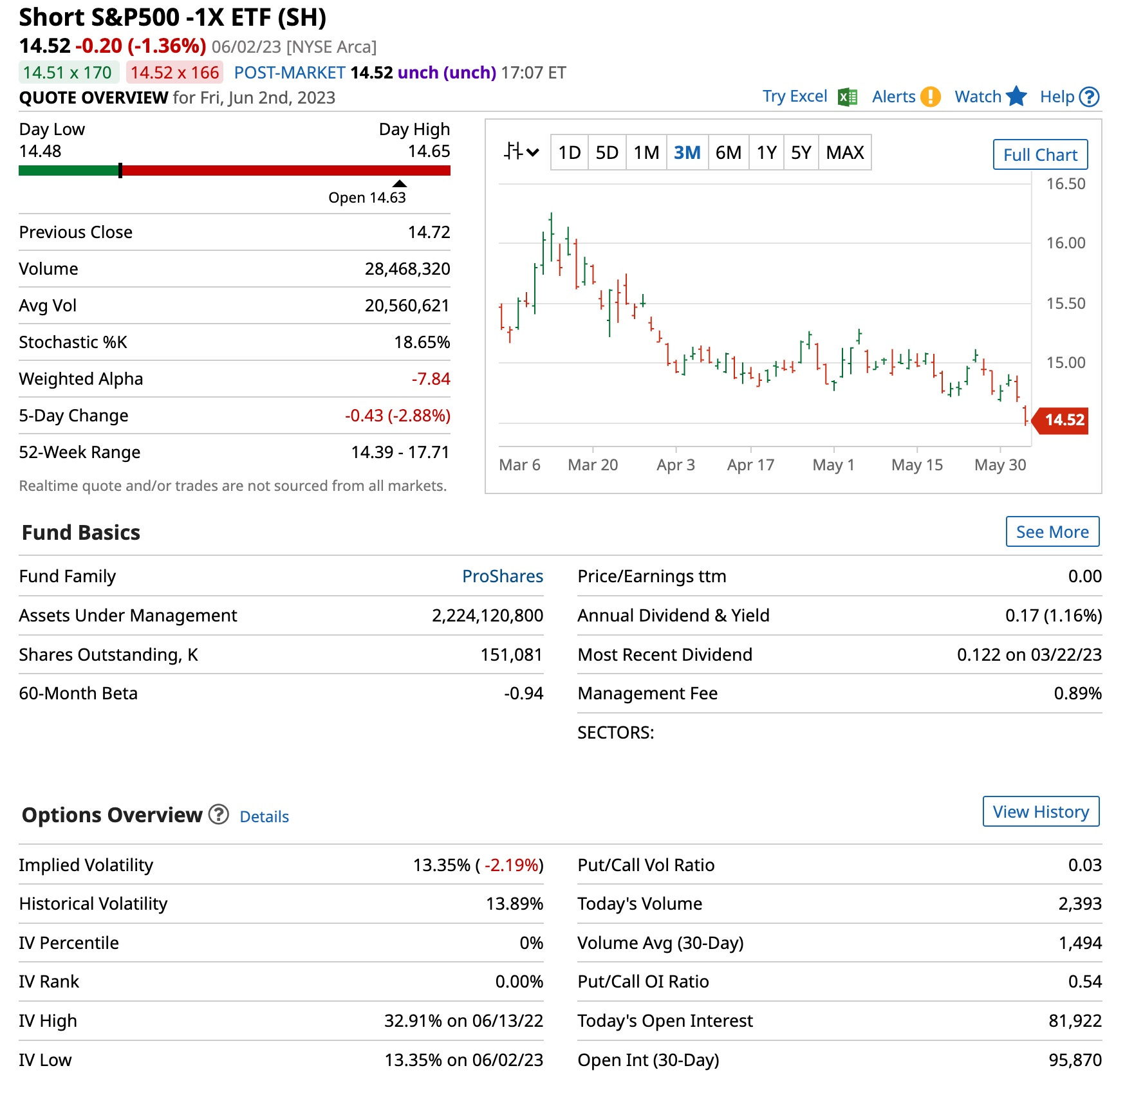Image resolution: width=1125 pixels, height=1095 pixels.
Task: Click the Options Overview help icon
Action: coord(219,814)
